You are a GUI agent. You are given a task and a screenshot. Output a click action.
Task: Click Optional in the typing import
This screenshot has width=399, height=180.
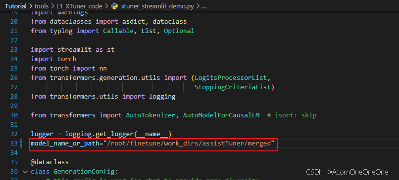179,31
